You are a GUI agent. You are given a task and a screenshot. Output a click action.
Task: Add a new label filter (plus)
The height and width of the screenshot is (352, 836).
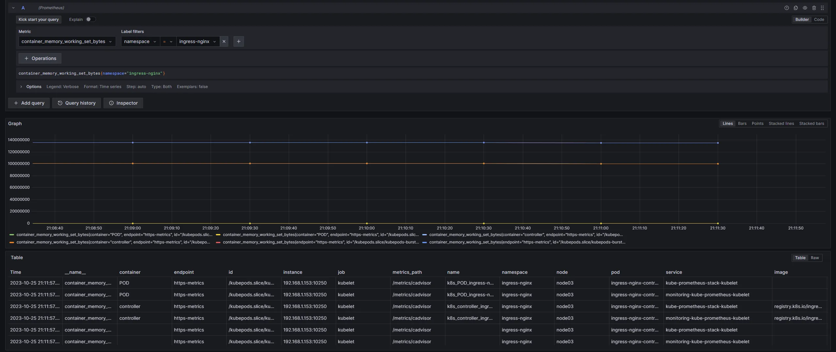238,41
